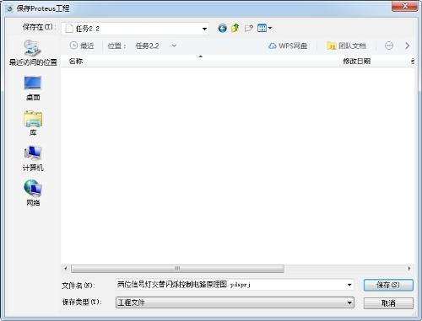Go back with the blue back arrow icon
Screen dimensions: 422x321
point(222,29)
